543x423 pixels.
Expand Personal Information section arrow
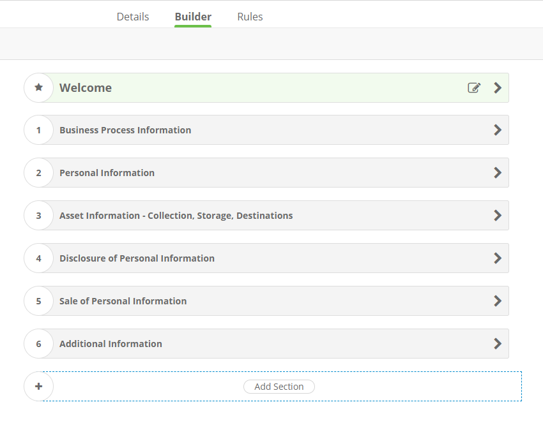[498, 173]
